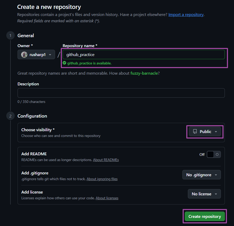Open the Public visibility dropdown
Screen dimensions: 234x226
click(205, 131)
